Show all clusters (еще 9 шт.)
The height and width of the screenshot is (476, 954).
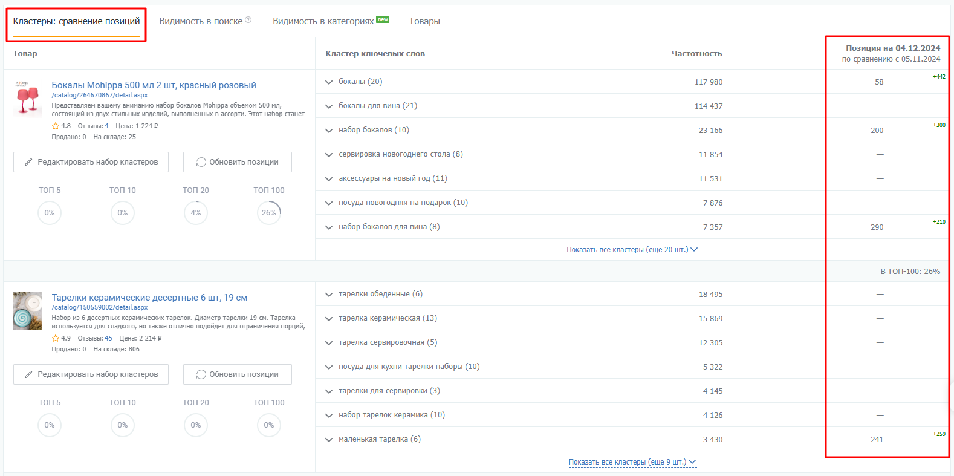(x=632, y=462)
